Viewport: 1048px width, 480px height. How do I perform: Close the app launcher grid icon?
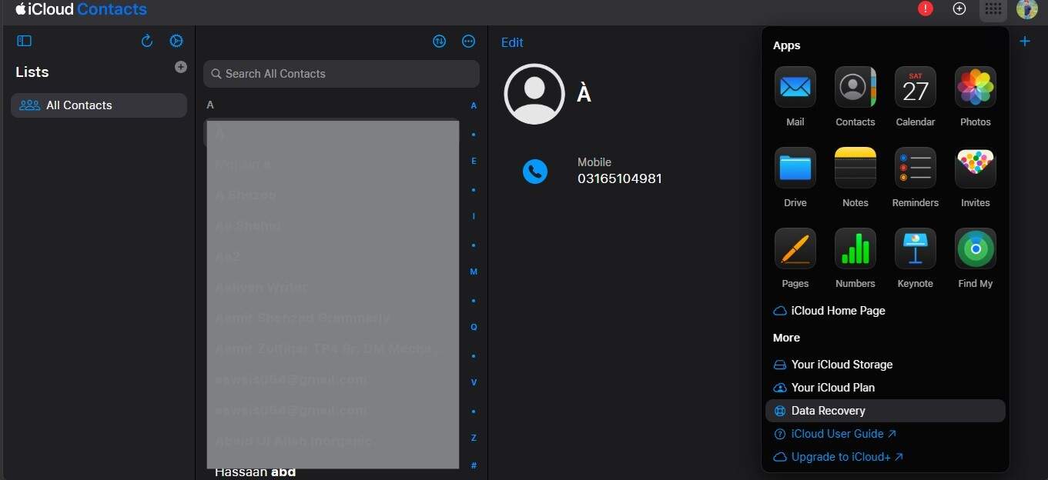pyautogui.click(x=993, y=9)
